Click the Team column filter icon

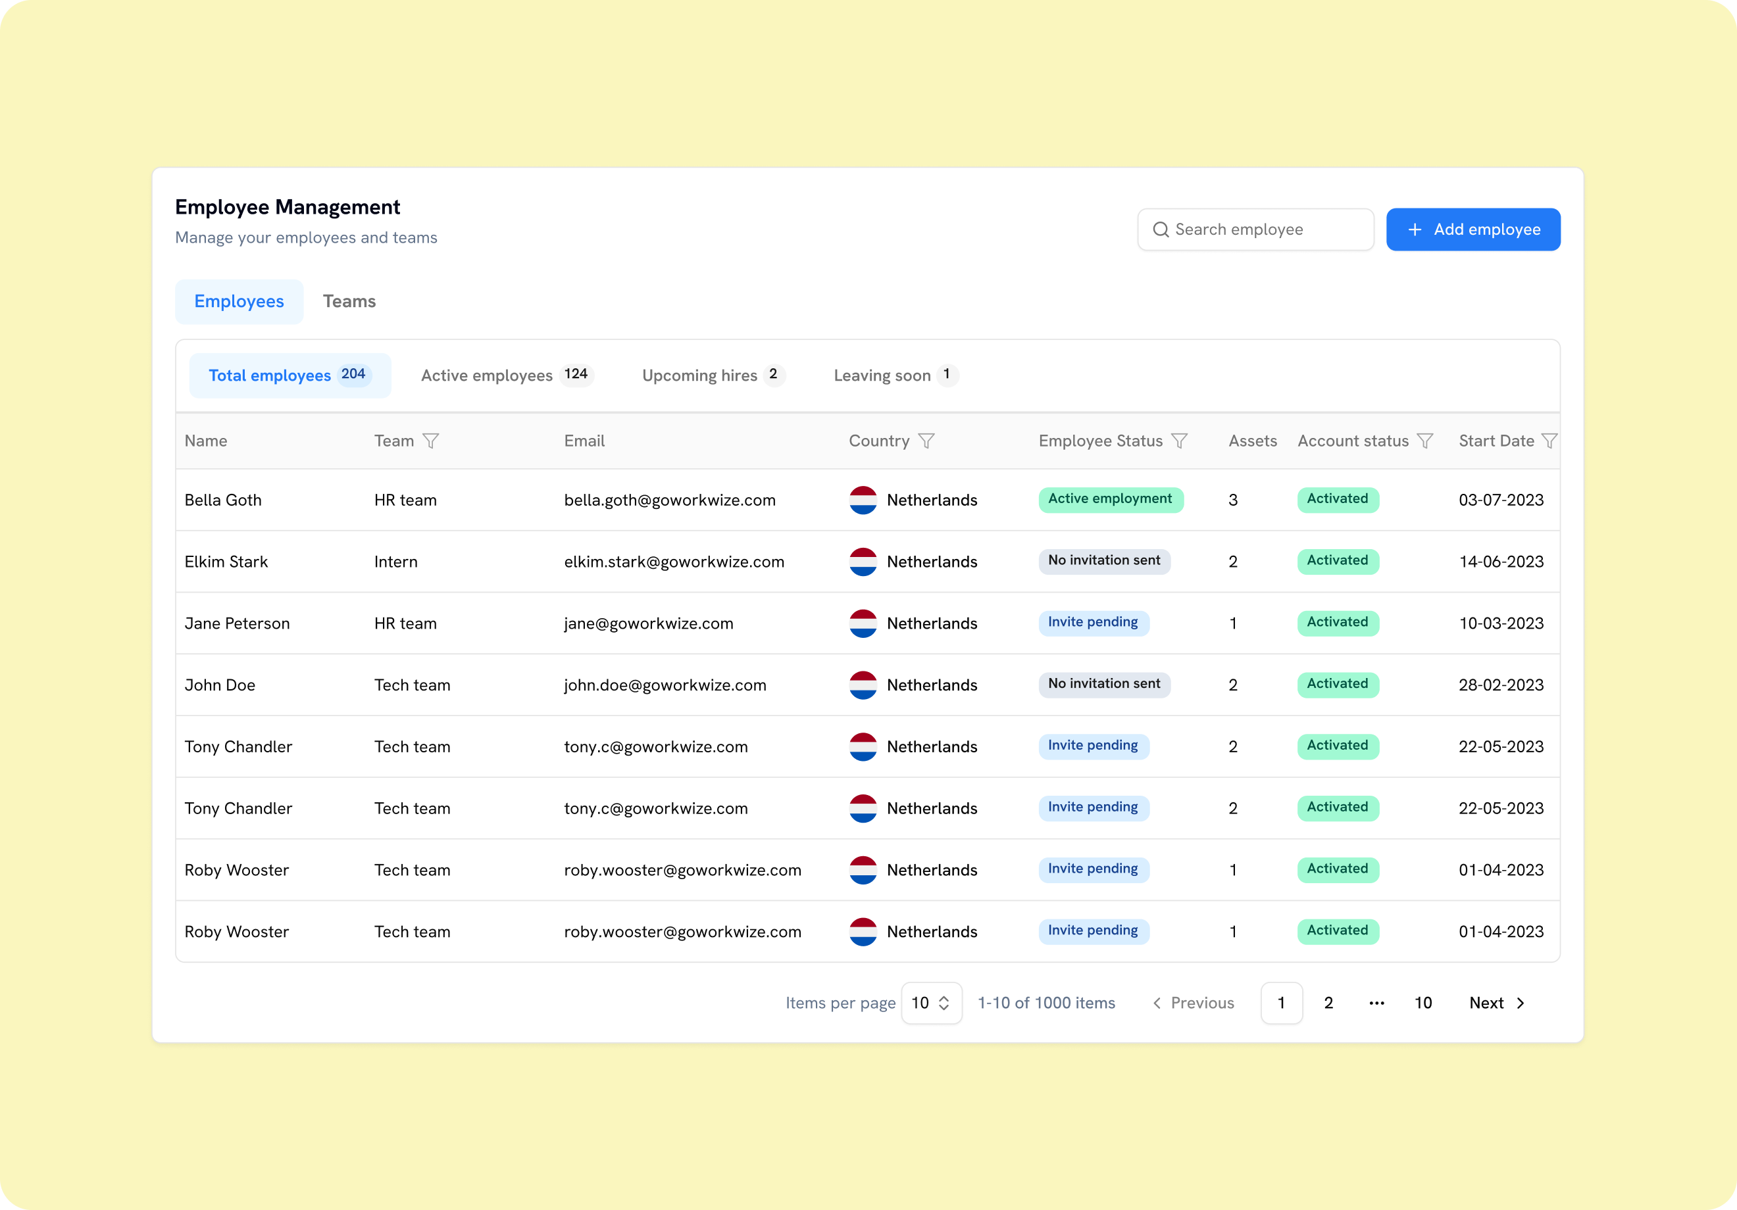point(430,441)
